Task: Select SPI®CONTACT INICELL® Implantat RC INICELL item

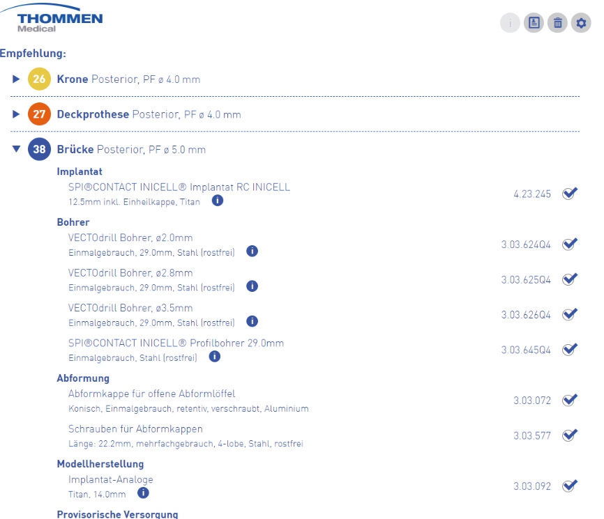Action: click(179, 187)
